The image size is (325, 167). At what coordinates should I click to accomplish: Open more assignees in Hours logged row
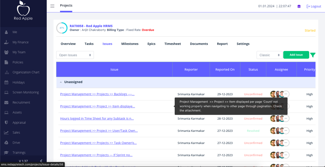[286, 119]
